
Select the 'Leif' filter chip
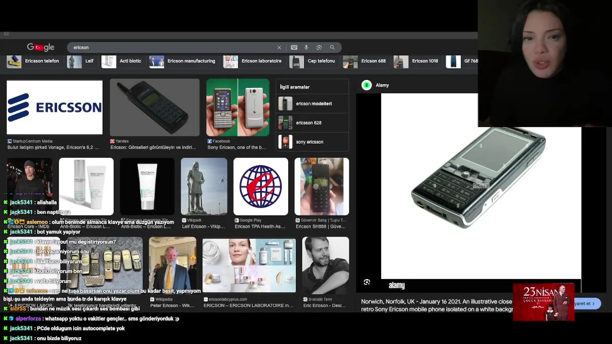(x=81, y=61)
